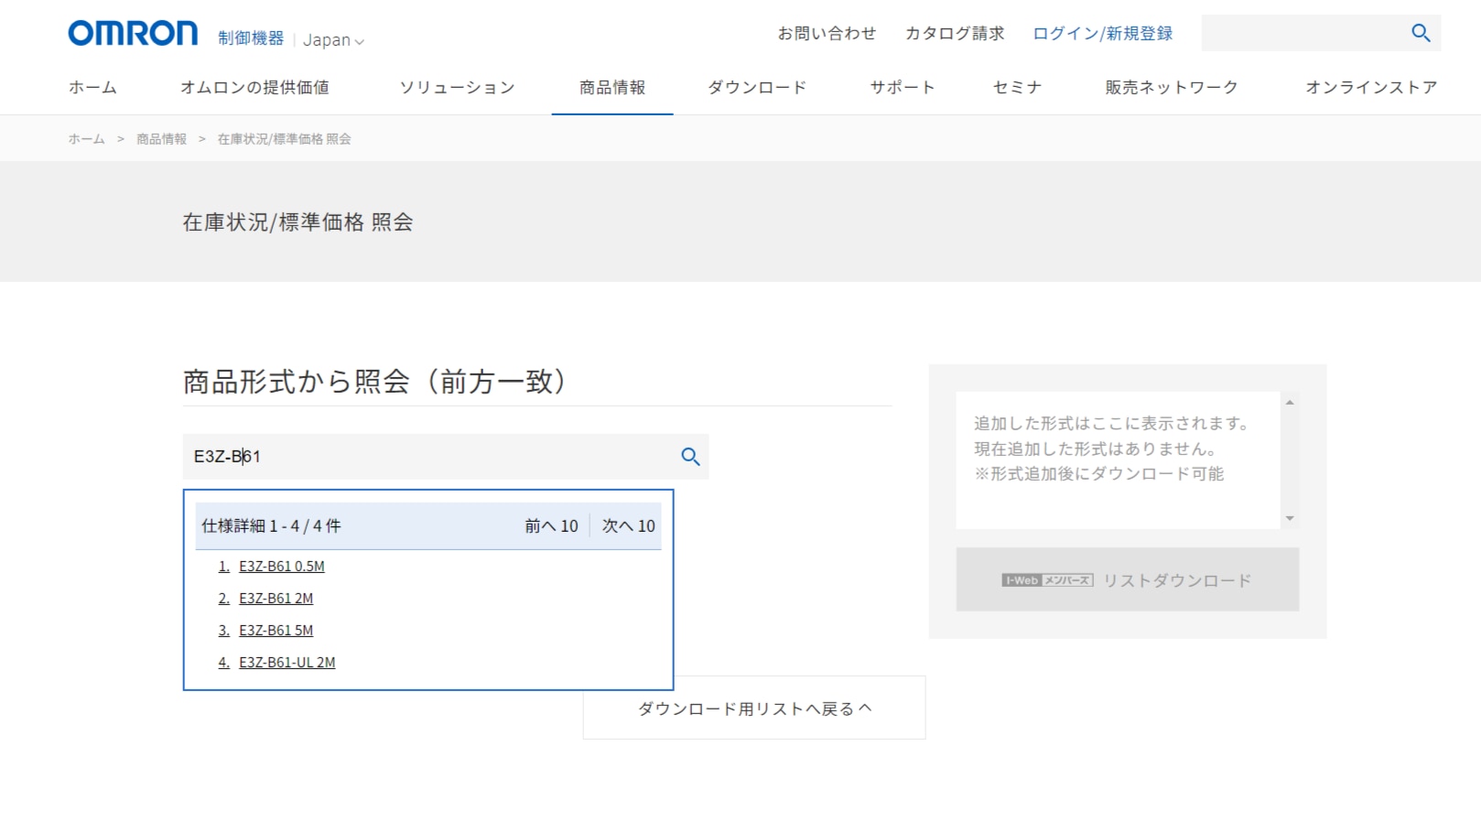Open the オンラインストア navigation item
The image size is (1481, 833).
[x=1370, y=88]
